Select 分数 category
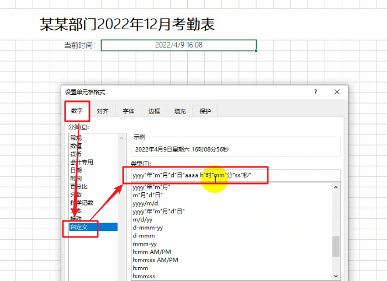 76,194
